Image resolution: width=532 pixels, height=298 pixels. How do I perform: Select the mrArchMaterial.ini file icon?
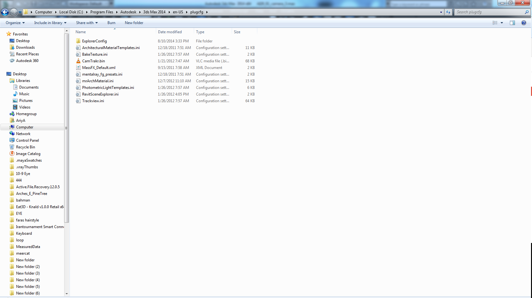[78, 81]
